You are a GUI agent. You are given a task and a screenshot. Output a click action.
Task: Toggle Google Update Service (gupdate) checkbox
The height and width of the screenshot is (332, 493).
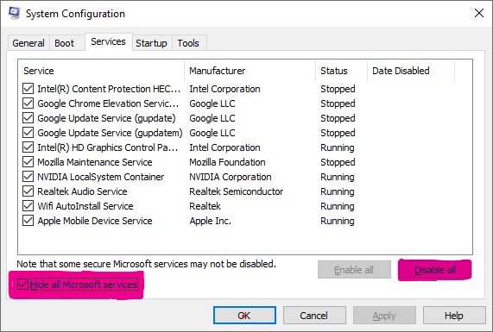(x=28, y=118)
